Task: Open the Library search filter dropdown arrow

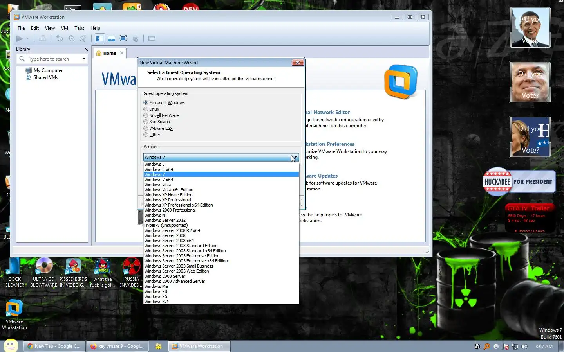Action: [x=84, y=59]
